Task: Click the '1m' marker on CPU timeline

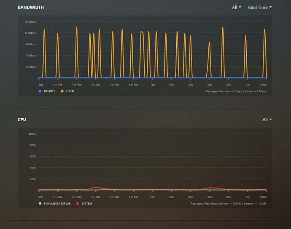Action: coord(153,197)
